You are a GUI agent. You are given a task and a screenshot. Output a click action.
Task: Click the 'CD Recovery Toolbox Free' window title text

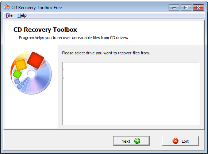click(x=36, y=8)
